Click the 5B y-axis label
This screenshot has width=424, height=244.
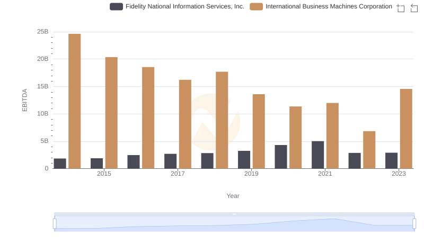45,141
